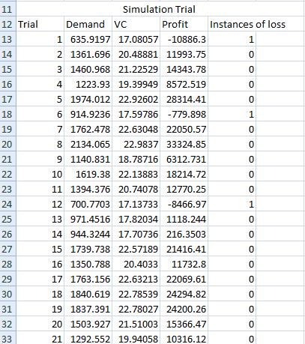The height and width of the screenshot is (344, 305).
Task: Click demand cell 1460.968
Action: click(88, 69)
